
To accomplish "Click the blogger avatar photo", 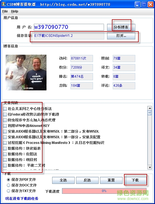I will (26, 73).
